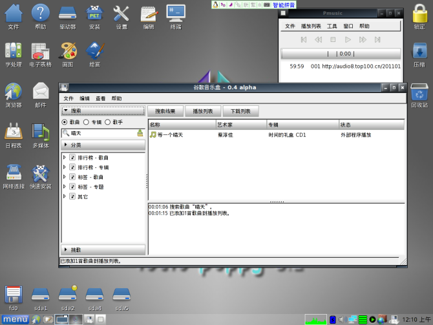This screenshot has width=433, height=325.
Task: Click the menu button on the taskbar
Action: [x=15, y=319]
